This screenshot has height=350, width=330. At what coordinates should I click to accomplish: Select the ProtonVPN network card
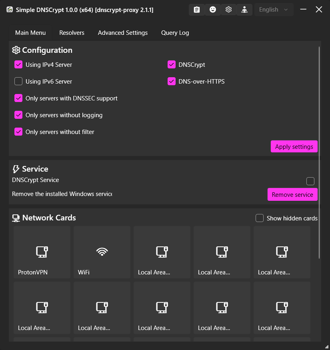pos(42,252)
